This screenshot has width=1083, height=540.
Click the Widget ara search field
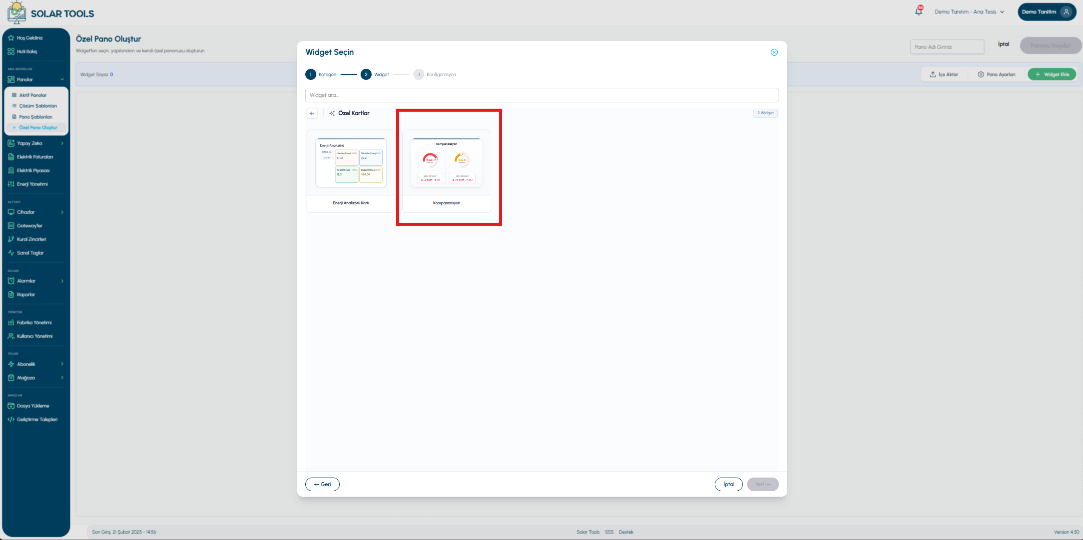[542, 95]
